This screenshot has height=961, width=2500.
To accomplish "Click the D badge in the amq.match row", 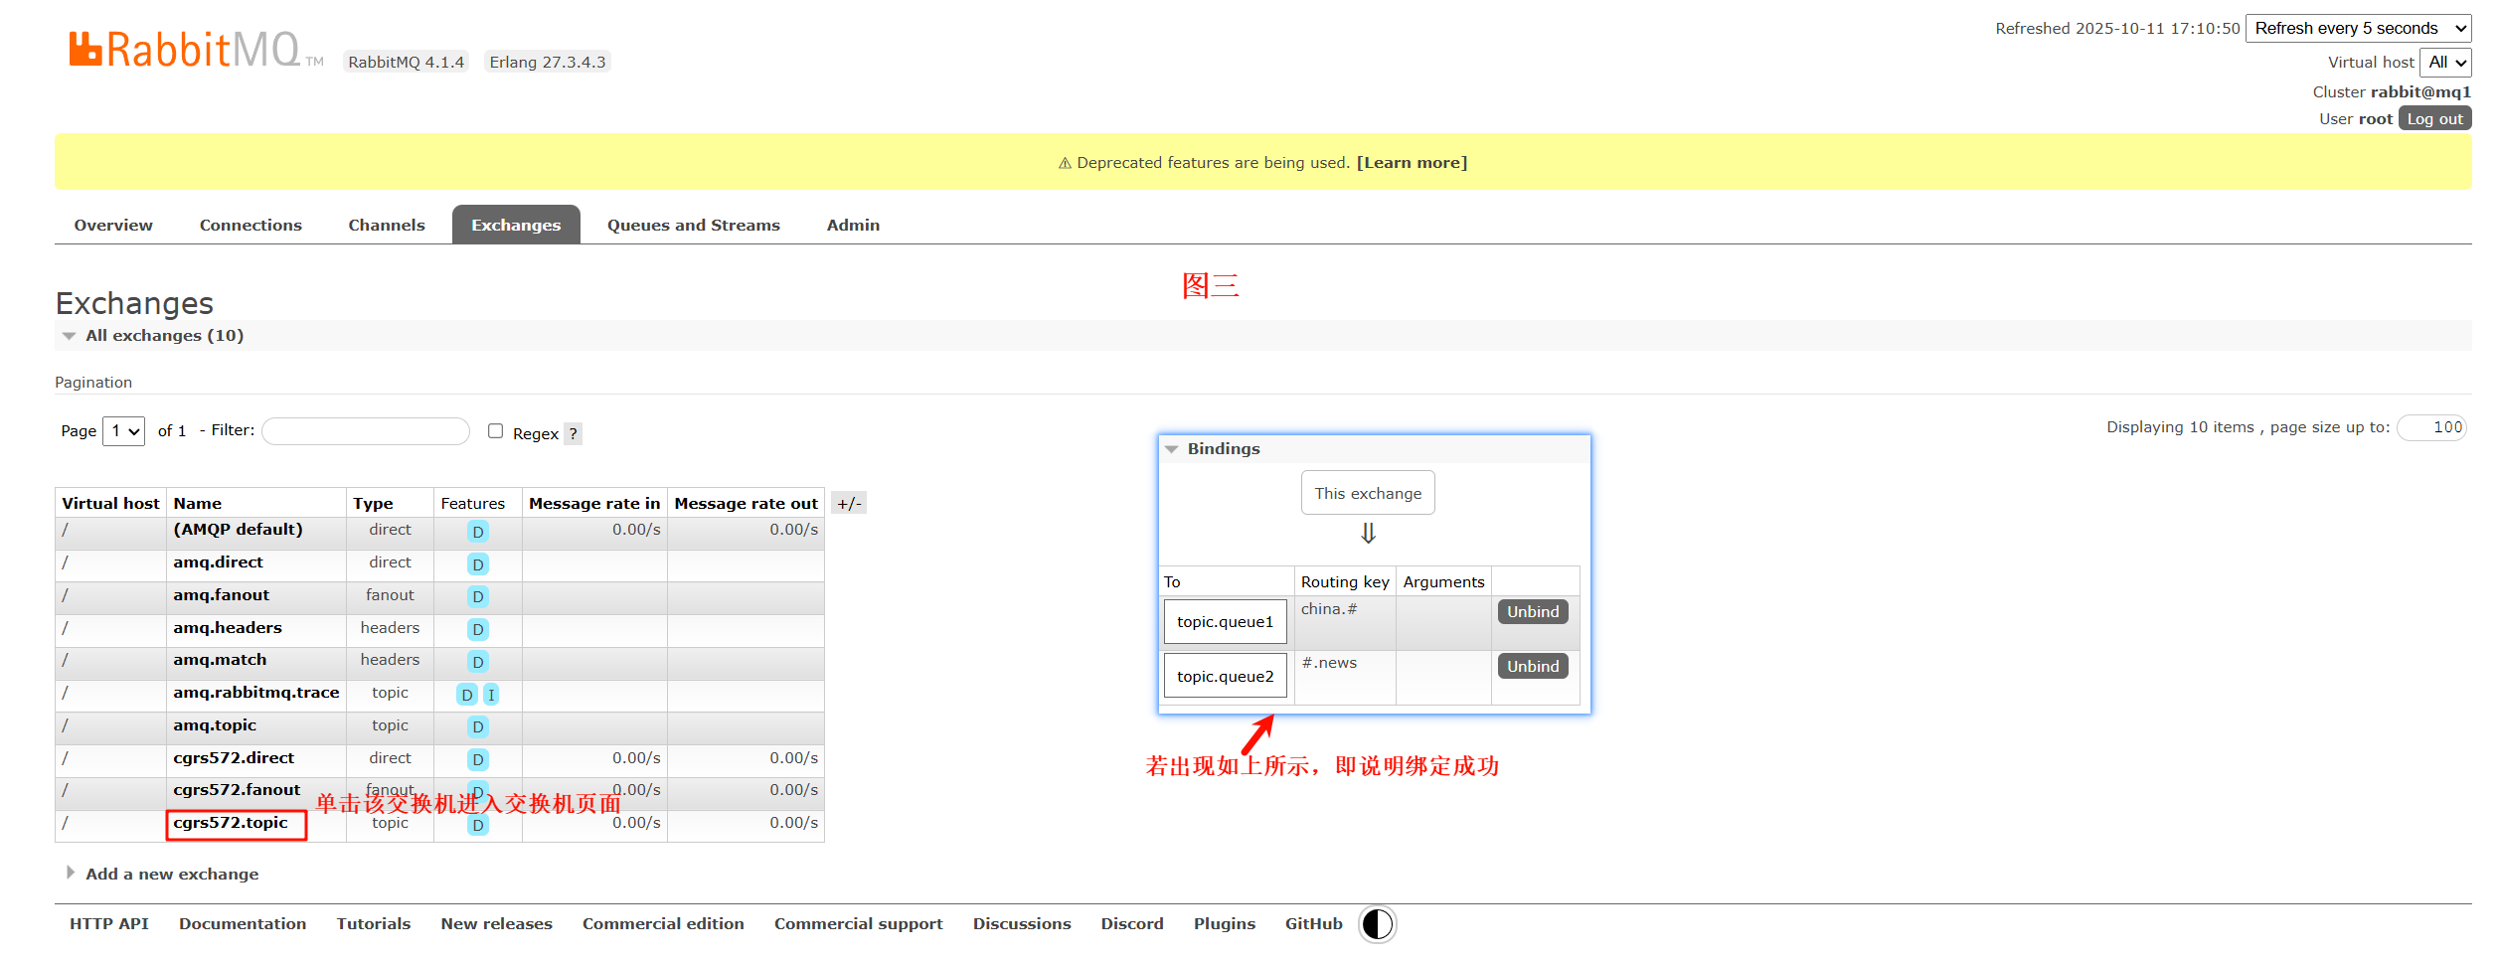I will click(478, 662).
